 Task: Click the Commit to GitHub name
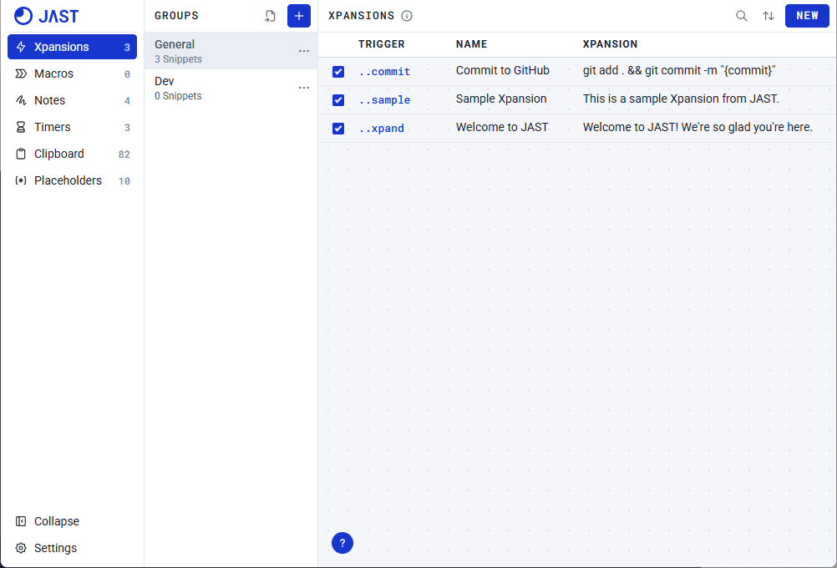502,70
